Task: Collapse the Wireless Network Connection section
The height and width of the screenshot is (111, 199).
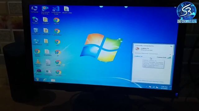Action: (170, 55)
